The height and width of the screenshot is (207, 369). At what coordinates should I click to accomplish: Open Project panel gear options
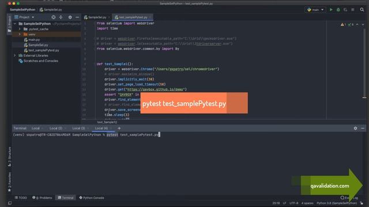pyautogui.click(x=70, y=17)
